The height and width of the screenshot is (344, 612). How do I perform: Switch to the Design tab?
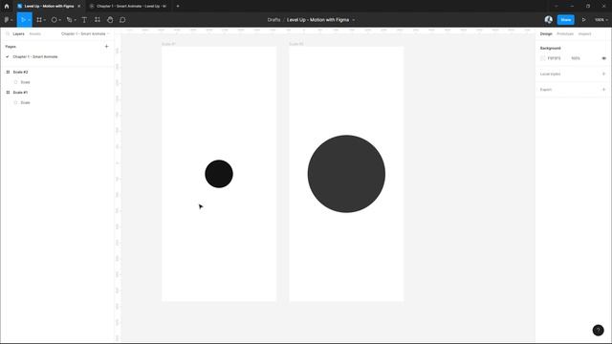click(x=546, y=34)
